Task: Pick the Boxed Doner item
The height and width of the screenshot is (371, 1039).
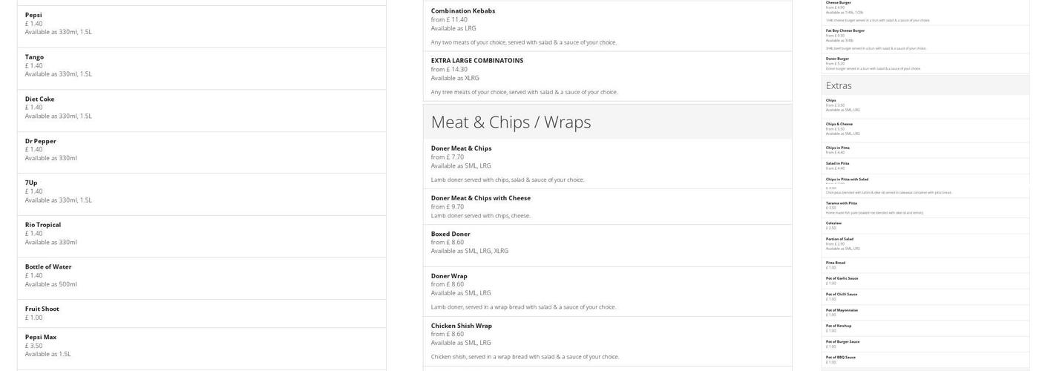Action: click(x=450, y=234)
